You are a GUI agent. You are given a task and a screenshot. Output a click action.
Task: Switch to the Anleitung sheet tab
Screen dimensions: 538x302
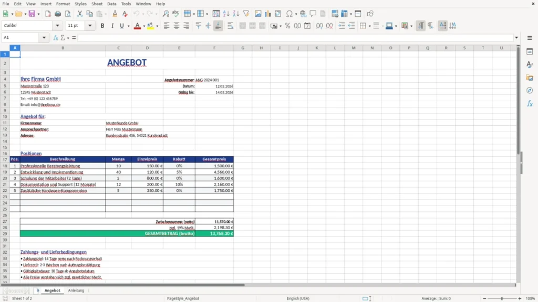pos(76,290)
